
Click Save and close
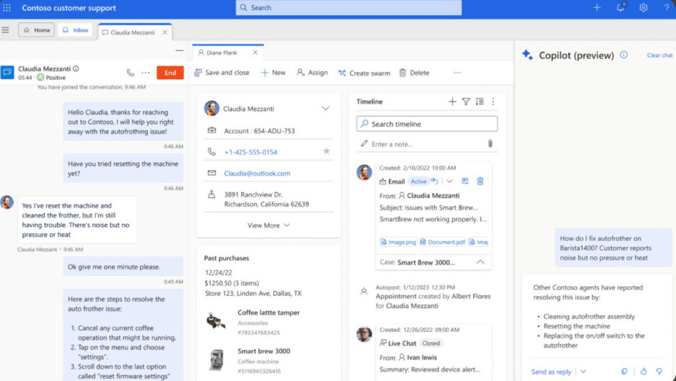(x=221, y=73)
